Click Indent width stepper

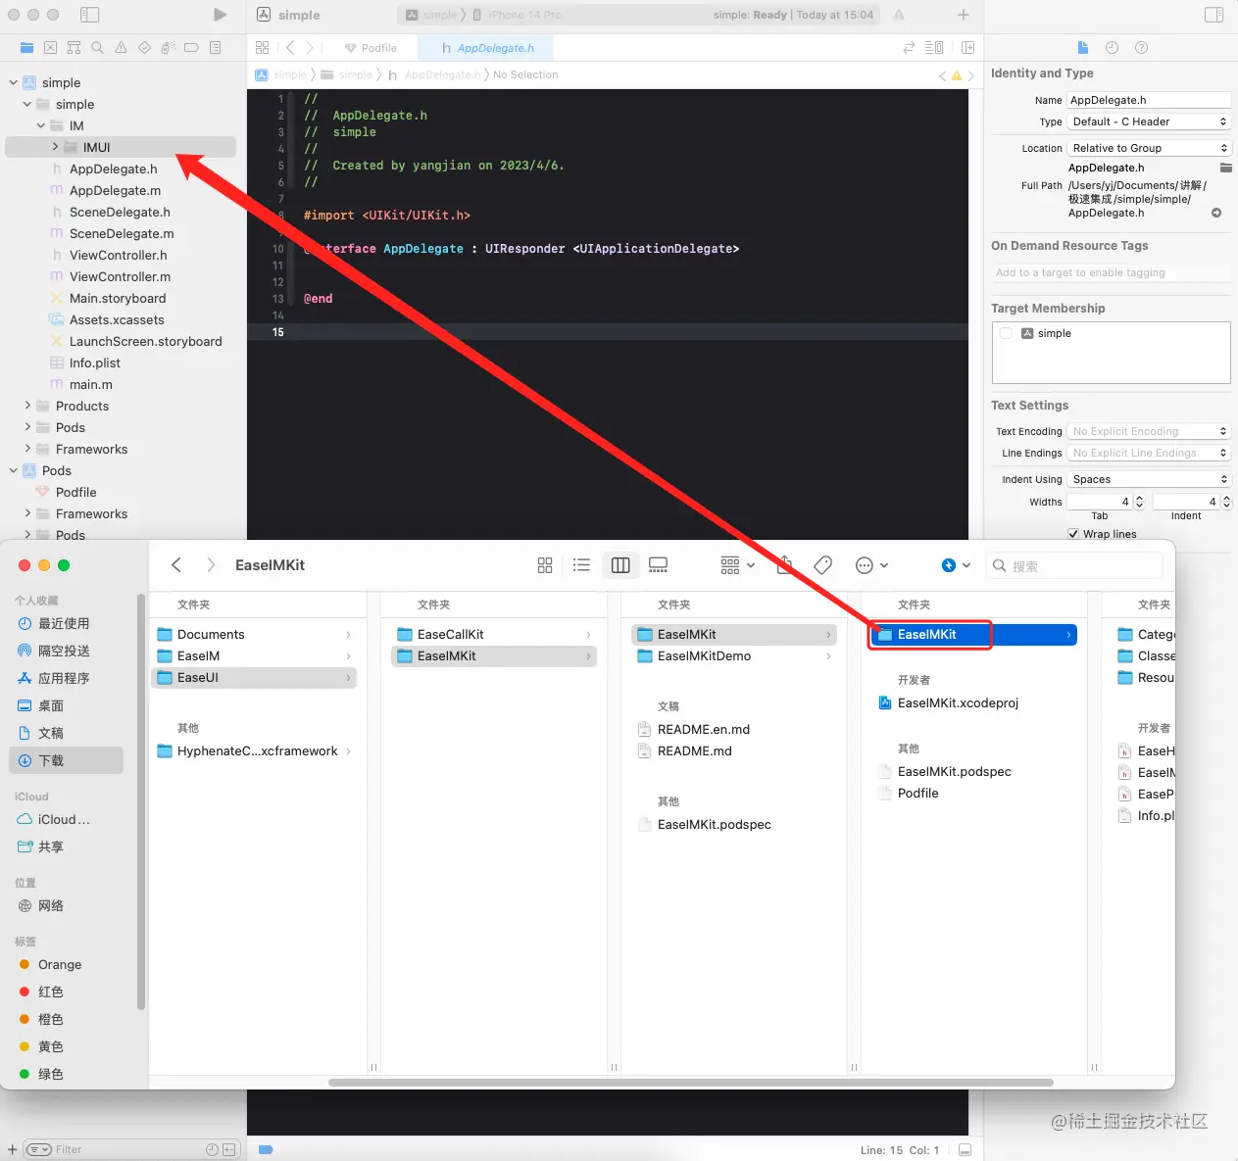pos(1226,502)
